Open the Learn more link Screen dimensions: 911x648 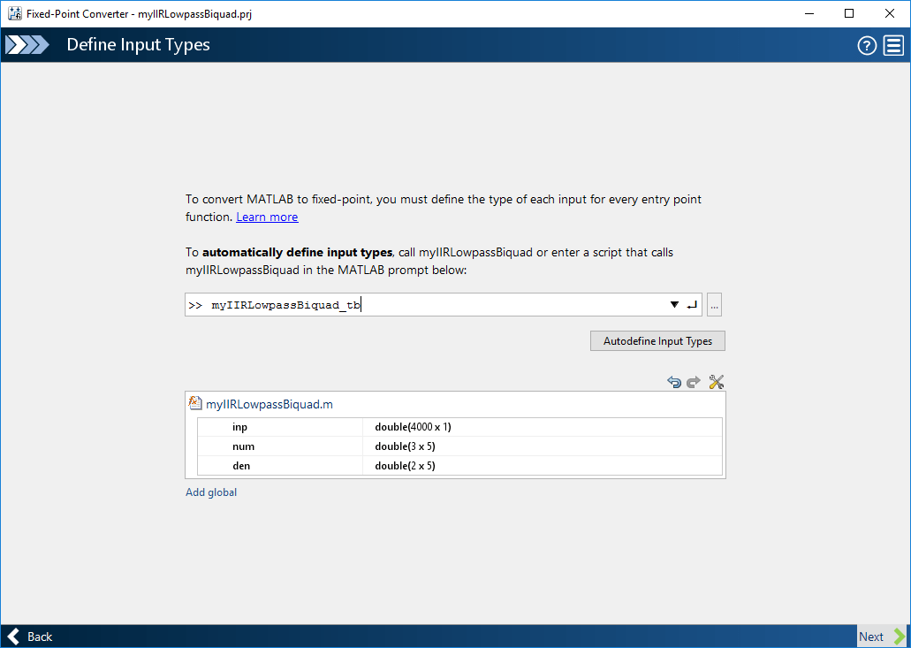[x=267, y=217]
